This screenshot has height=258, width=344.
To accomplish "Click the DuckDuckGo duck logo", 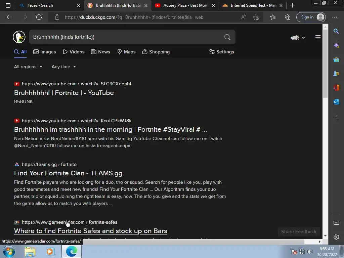I will click(19, 37).
